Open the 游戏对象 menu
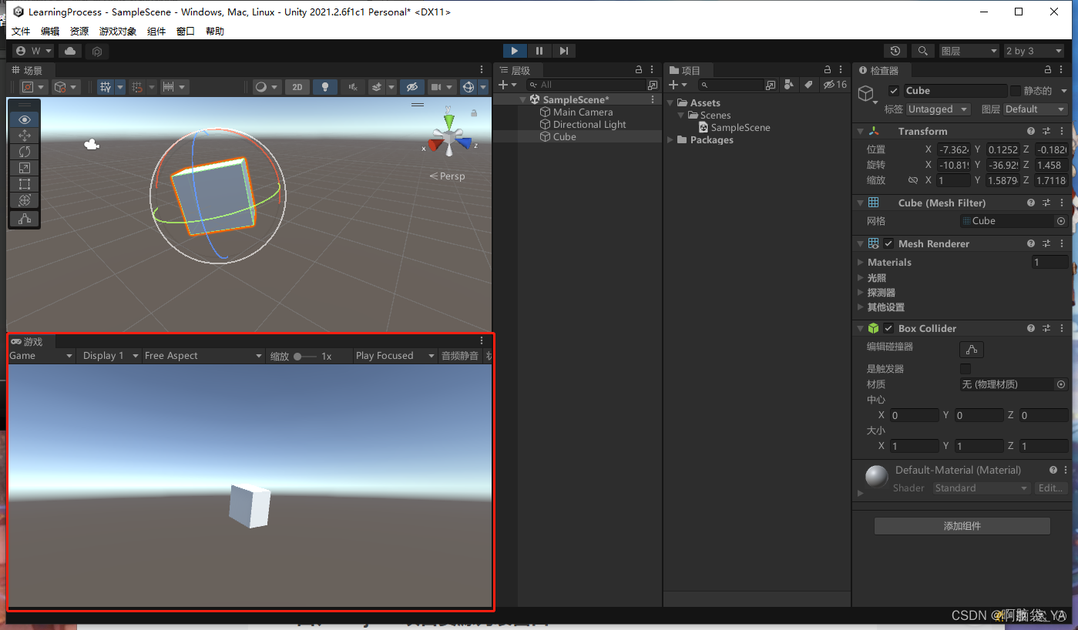Screen dimensions: 1078x630 pyautogui.click(x=117, y=31)
